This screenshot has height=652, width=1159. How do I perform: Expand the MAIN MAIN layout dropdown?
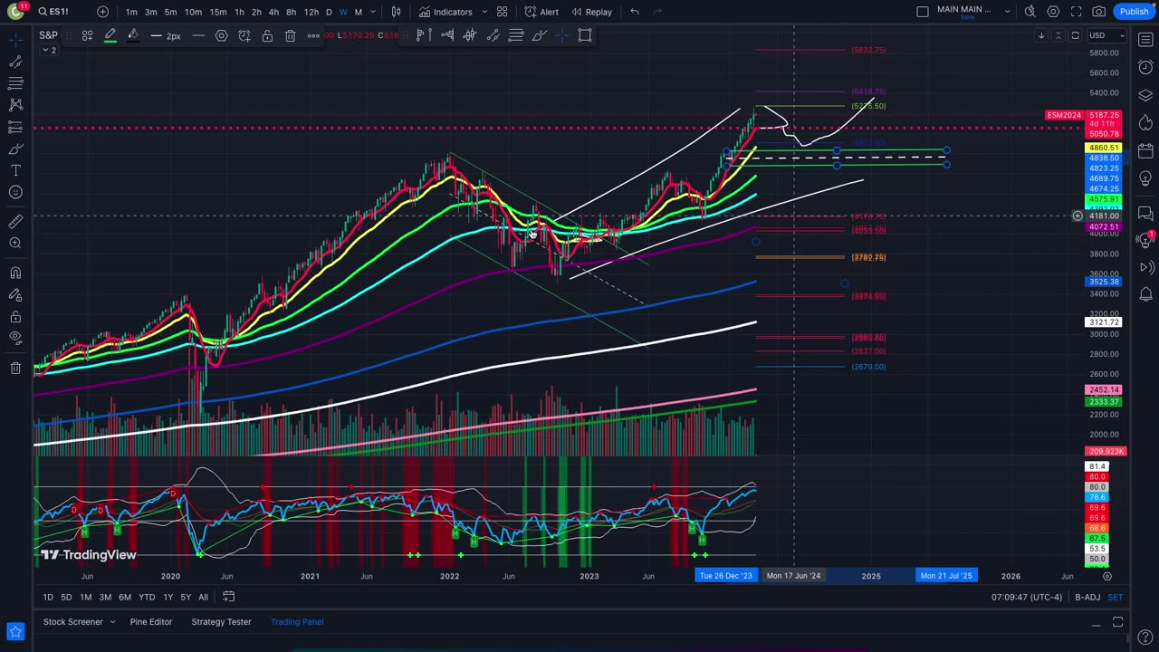(x=1006, y=12)
